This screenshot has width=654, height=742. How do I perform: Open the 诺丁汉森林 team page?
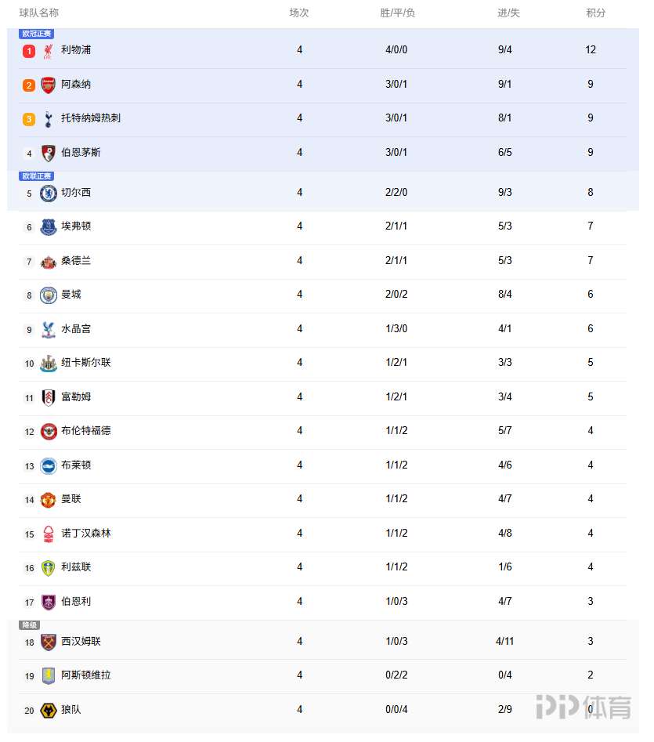[x=86, y=534]
